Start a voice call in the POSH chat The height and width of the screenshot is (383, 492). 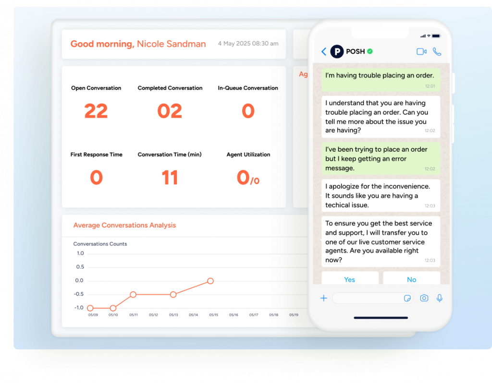click(x=437, y=51)
